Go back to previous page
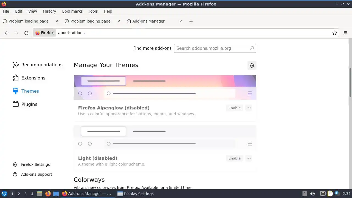Image resolution: width=352 pixels, height=198 pixels. click(x=7, y=33)
